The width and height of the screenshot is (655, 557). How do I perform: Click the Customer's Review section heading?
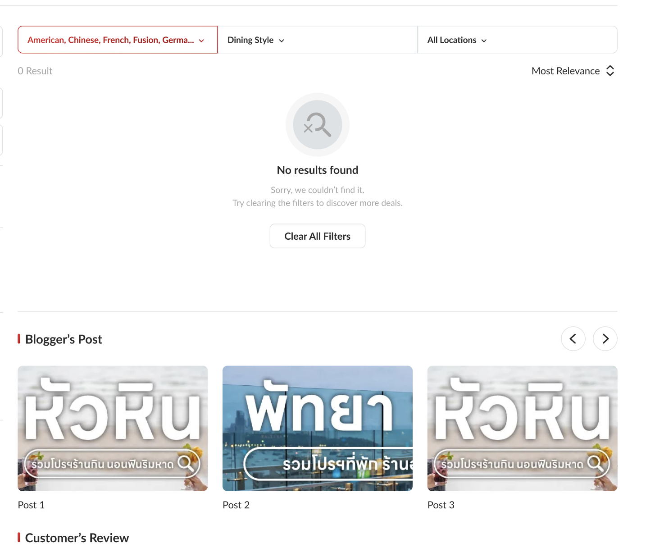coord(77,538)
